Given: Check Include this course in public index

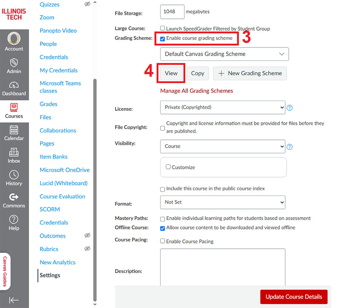Looking at the screenshot, I should click(163, 189).
